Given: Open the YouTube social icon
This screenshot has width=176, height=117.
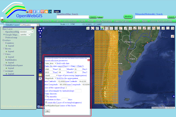Looking at the screenshot, I should click(x=42, y=12).
